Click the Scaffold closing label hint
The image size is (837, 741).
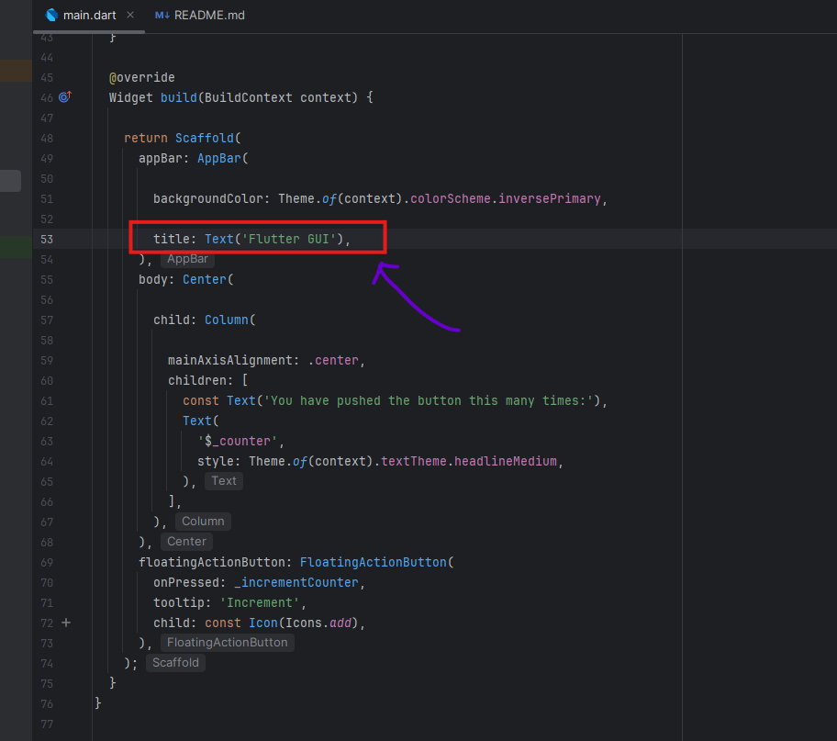point(175,663)
